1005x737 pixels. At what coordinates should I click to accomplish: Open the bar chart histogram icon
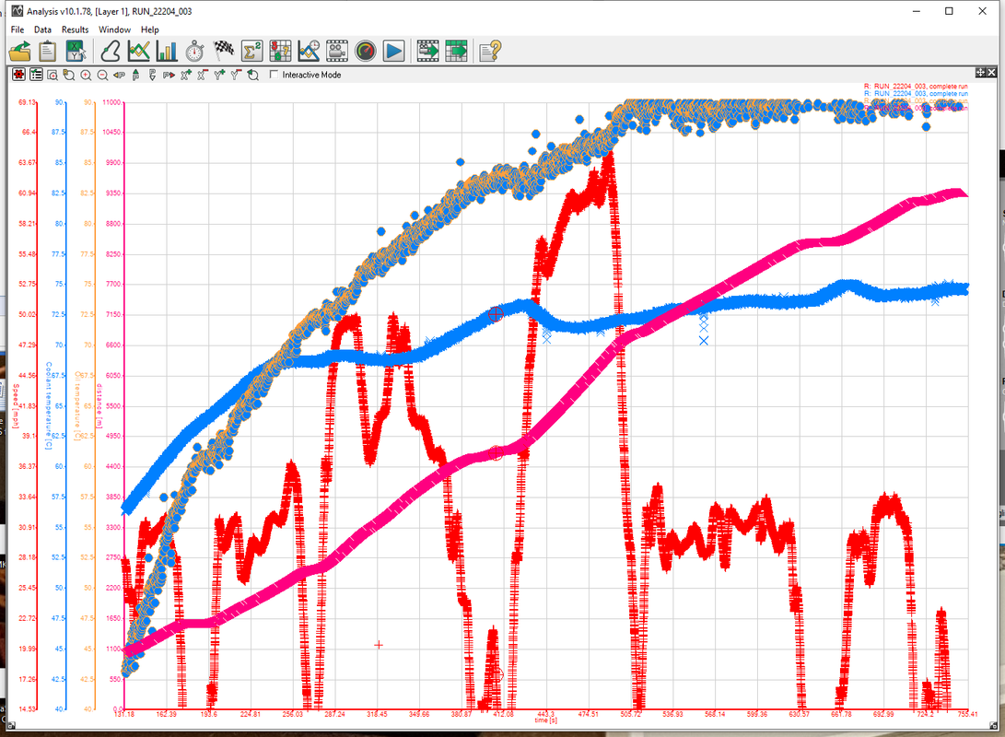pyautogui.click(x=167, y=52)
